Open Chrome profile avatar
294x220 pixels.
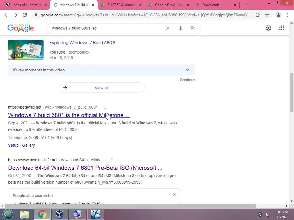tap(278, 15)
